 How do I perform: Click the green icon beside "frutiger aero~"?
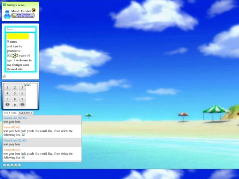(x=4, y=5)
